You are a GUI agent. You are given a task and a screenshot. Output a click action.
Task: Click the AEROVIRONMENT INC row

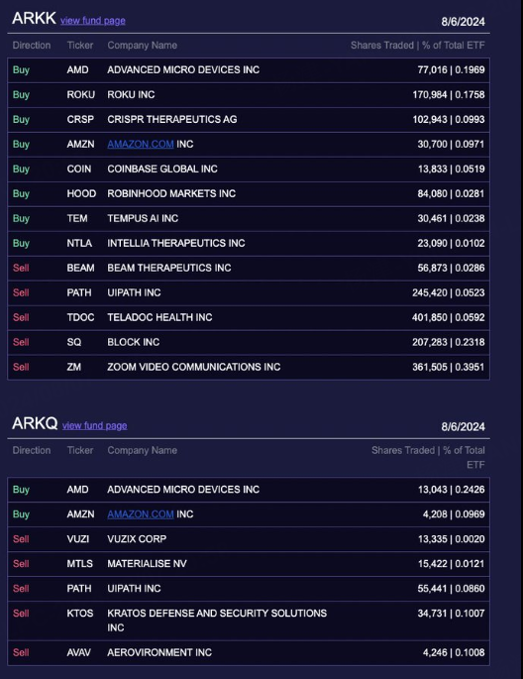click(x=249, y=652)
